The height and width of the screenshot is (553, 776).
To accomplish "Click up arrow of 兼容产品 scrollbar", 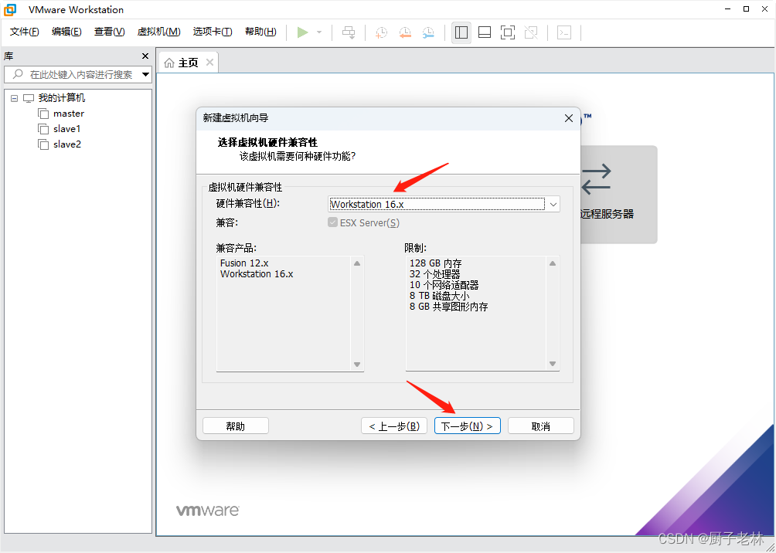I will (357, 263).
